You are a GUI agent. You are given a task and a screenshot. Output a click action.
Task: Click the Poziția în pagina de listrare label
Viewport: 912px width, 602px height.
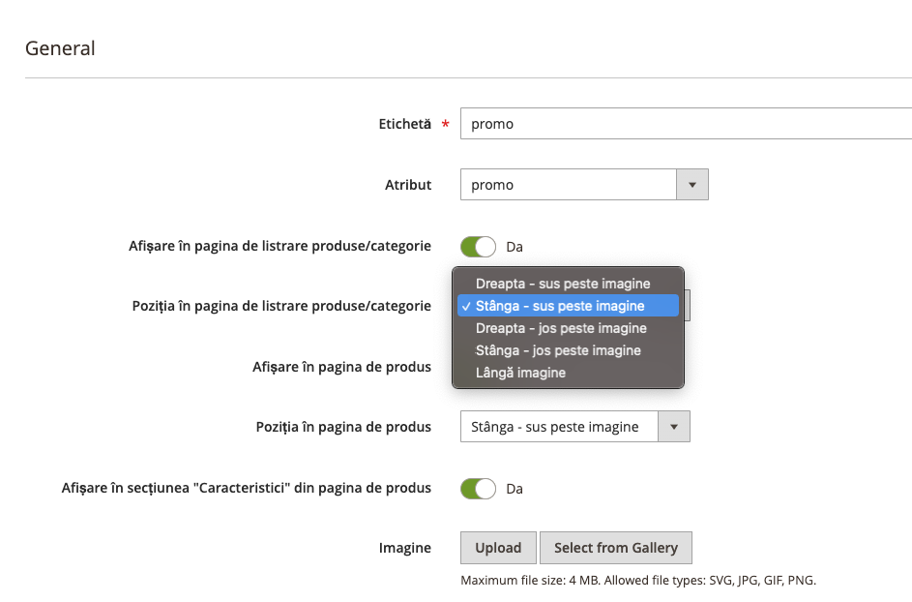[x=281, y=306]
